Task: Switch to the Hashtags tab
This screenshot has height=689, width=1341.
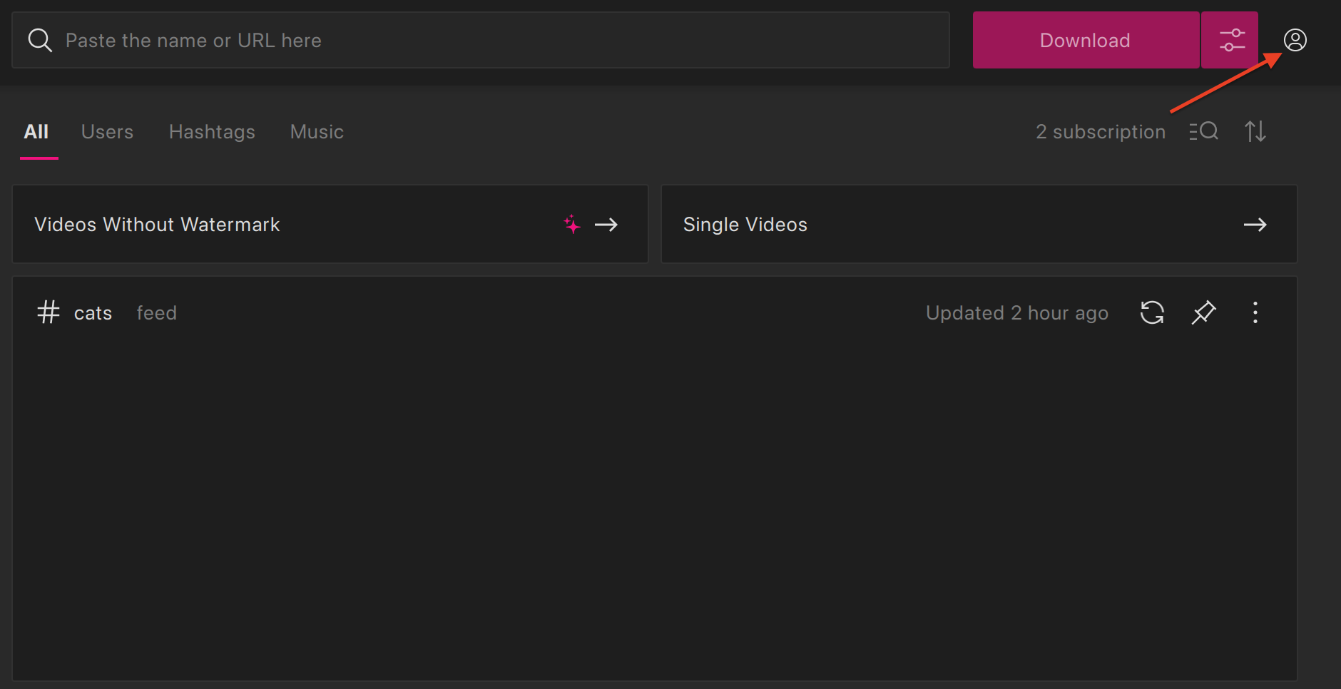Action: coord(212,131)
